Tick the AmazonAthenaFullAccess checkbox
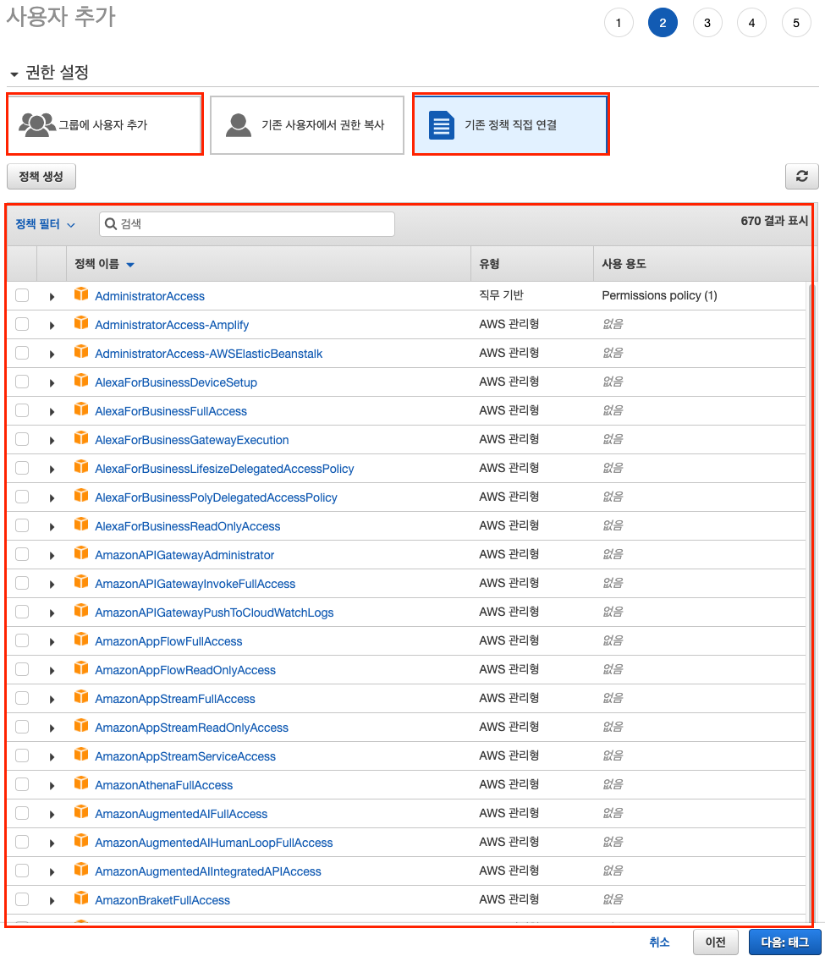The height and width of the screenshot is (956, 825). 22,783
